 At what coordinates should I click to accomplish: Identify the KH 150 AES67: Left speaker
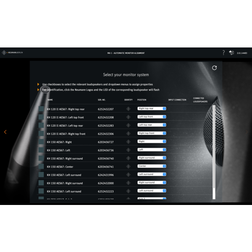pyautogui.click(x=128, y=150)
